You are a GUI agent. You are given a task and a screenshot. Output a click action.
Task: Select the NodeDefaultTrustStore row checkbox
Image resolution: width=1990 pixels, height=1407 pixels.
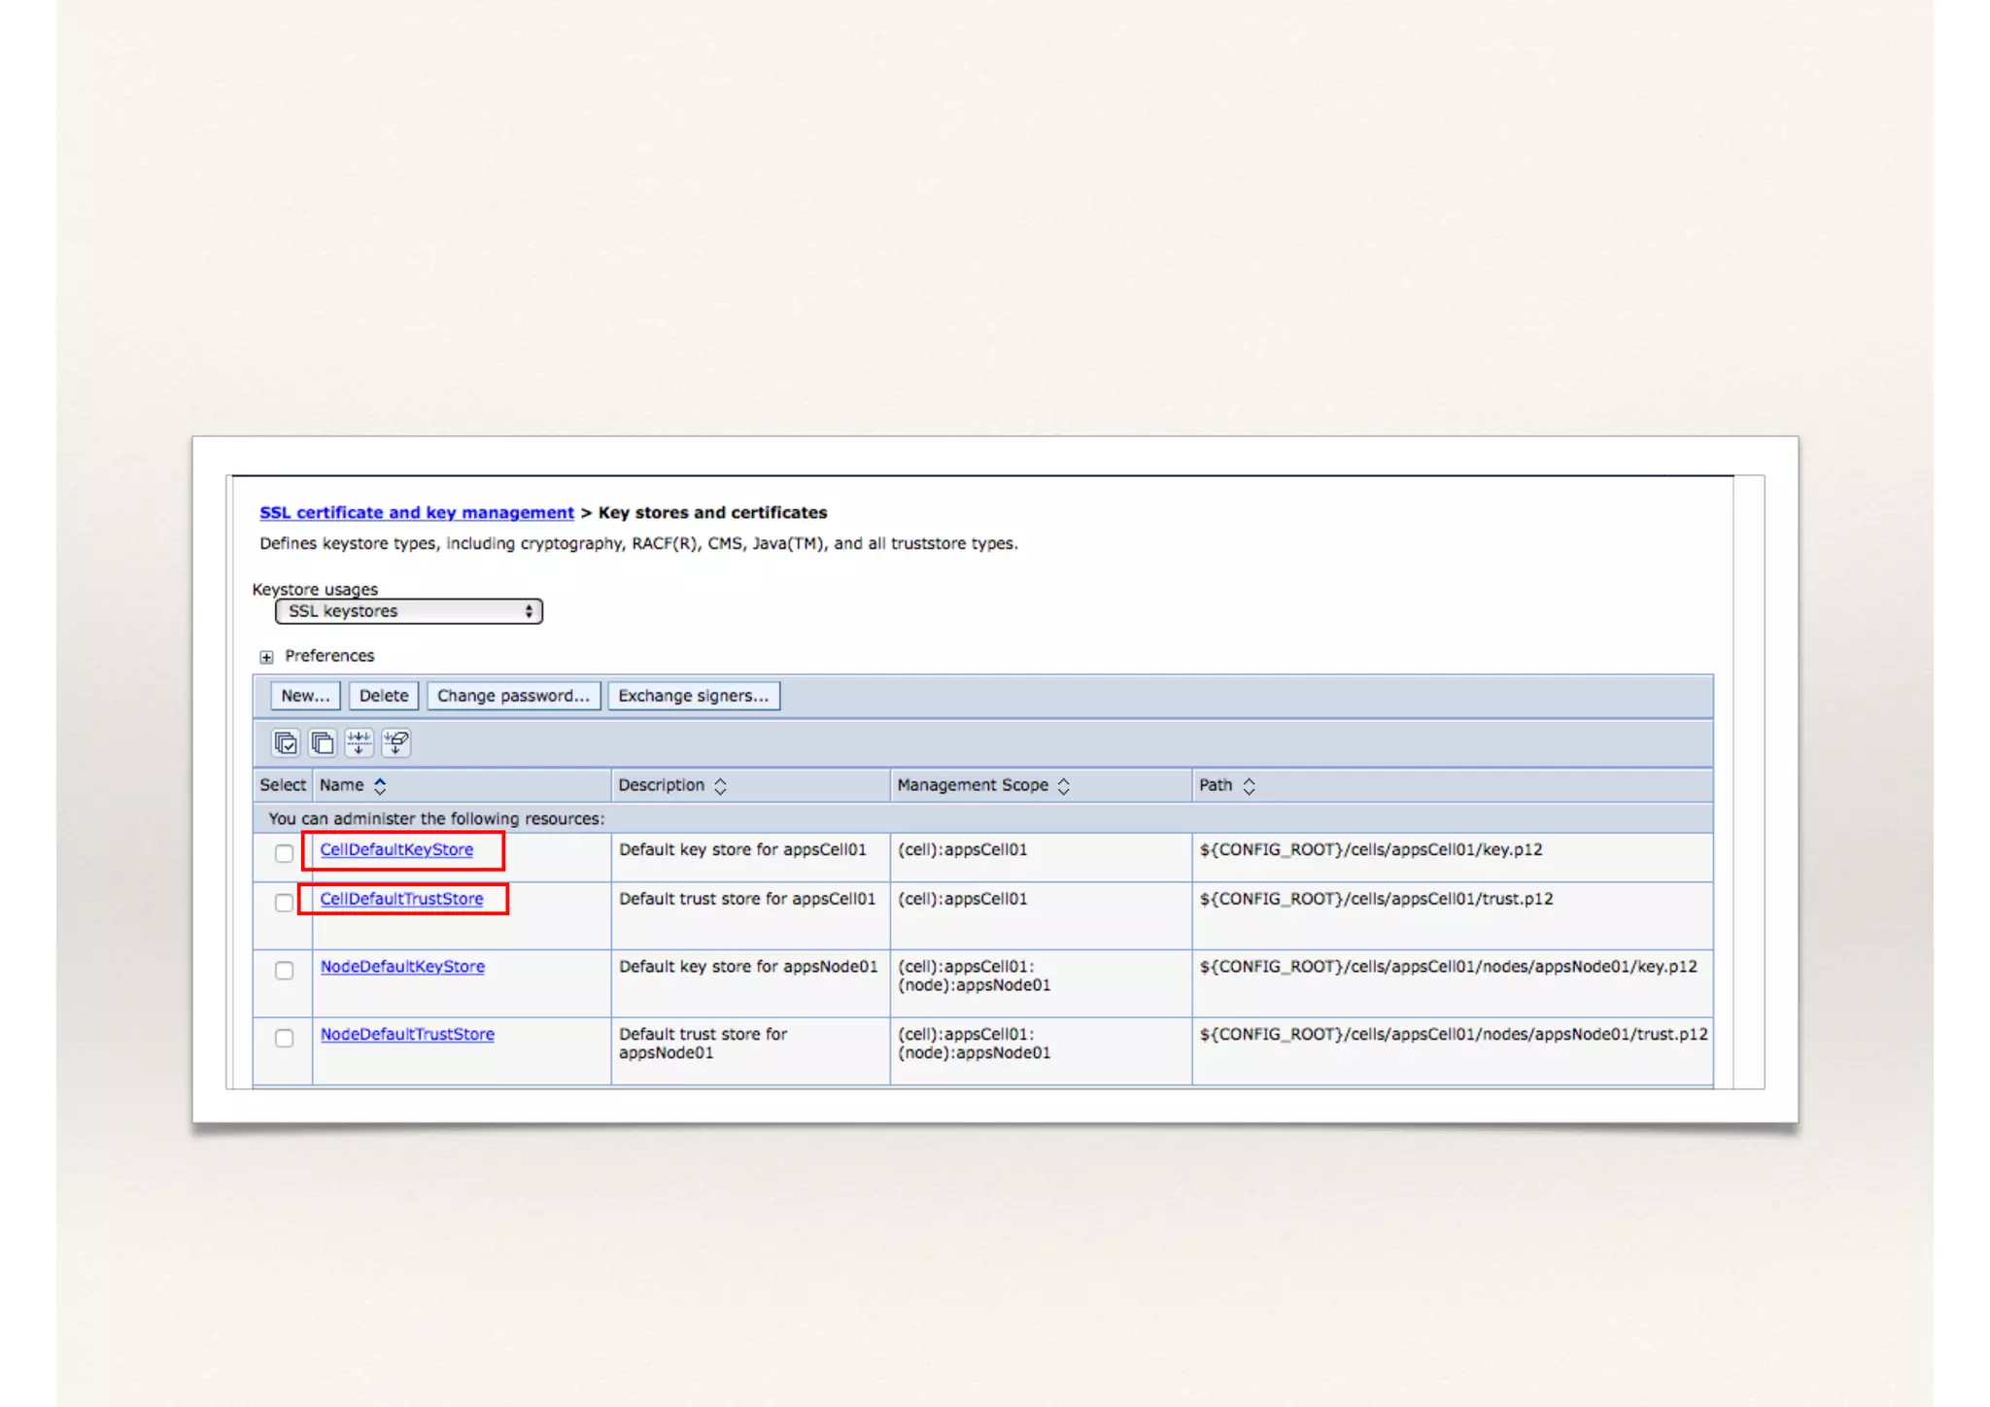[x=284, y=1038]
